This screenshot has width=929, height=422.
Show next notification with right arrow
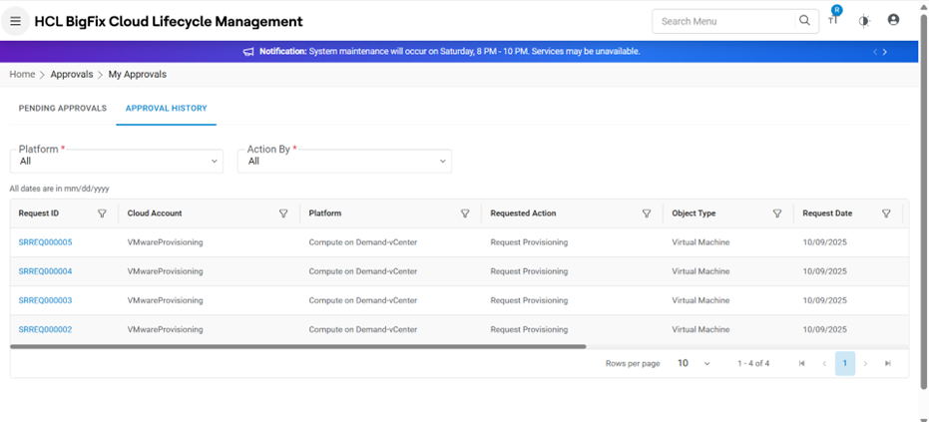click(885, 52)
